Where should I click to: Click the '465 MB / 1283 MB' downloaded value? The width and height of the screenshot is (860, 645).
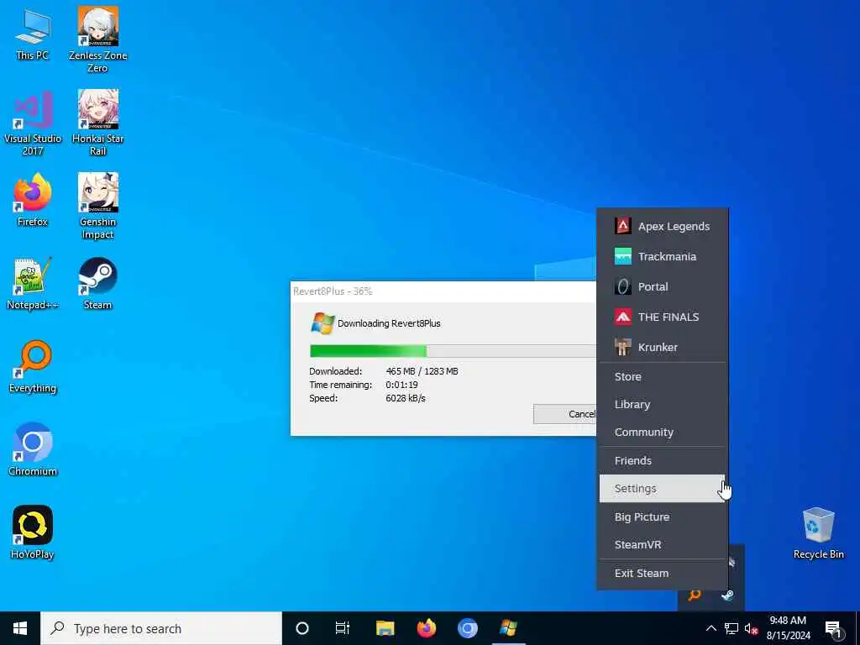(x=422, y=371)
